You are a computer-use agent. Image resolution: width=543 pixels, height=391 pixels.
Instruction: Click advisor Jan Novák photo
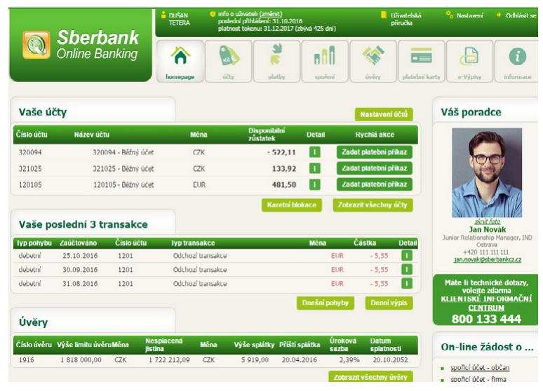pyautogui.click(x=487, y=172)
